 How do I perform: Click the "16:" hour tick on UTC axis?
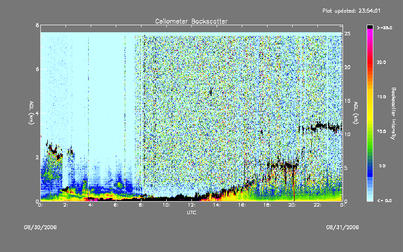[x=242, y=205]
